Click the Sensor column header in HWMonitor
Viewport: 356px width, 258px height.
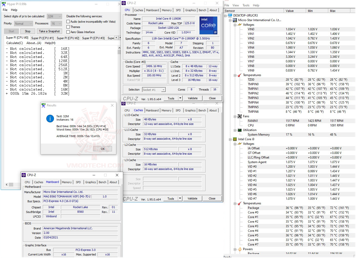pyautogui.click(x=254, y=11)
